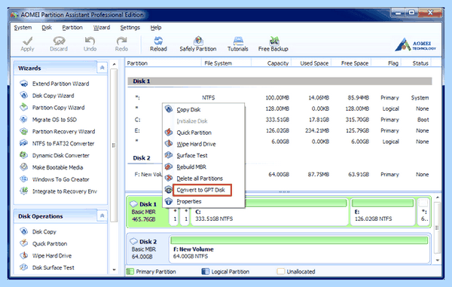Viewport: 452px width, 287px height.
Task: Click the F: New Volume 64.00GB block
Action: [x=299, y=249]
